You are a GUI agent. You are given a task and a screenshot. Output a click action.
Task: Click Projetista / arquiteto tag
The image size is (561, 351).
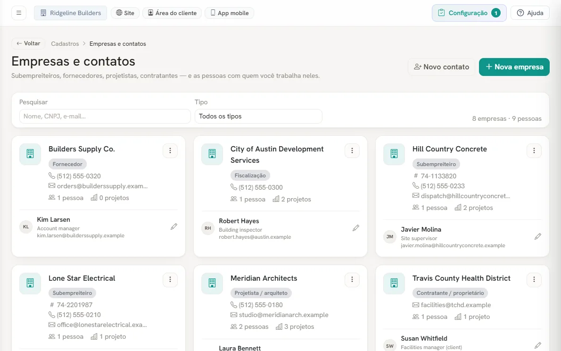(x=261, y=293)
